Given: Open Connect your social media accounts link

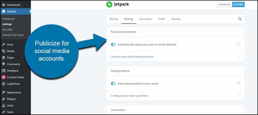Looking at the screenshot, I should pyautogui.click(x=132, y=57).
